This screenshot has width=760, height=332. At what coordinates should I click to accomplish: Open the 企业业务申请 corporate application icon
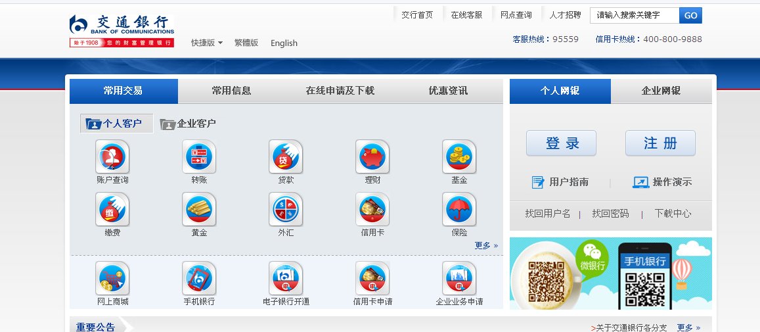(460, 279)
